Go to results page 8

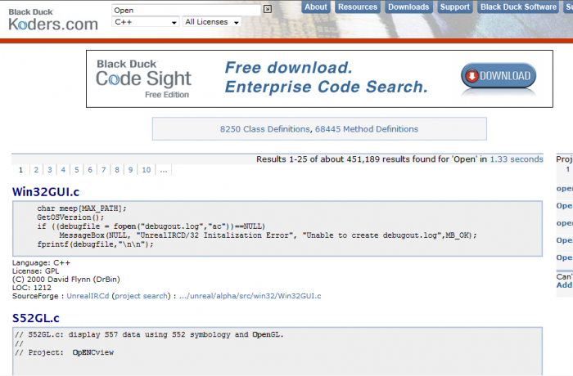[x=117, y=170]
